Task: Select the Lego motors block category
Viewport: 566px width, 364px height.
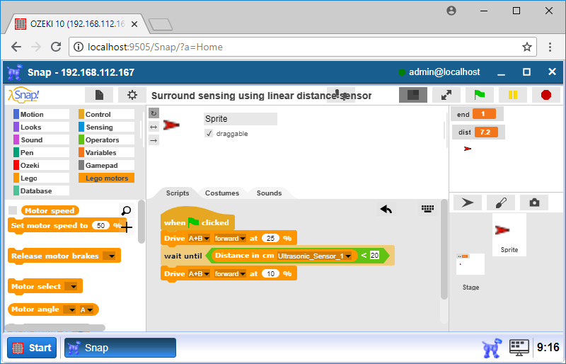Action: (x=107, y=178)
